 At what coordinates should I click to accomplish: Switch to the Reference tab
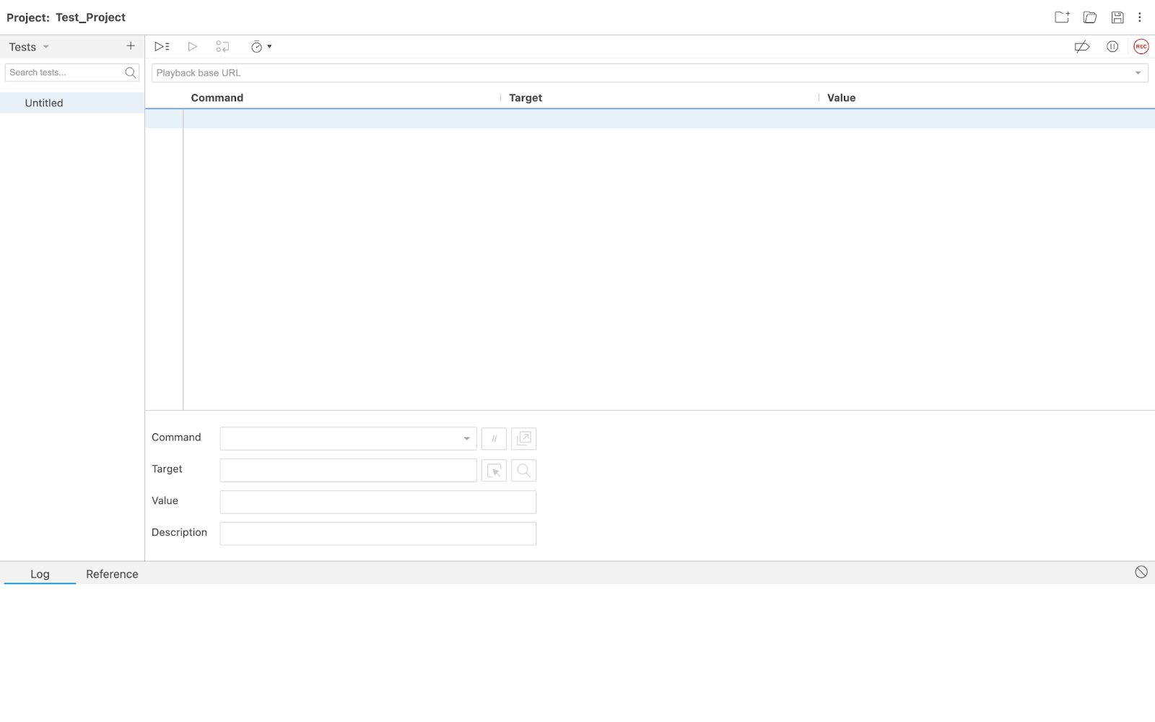click(112, 574)
